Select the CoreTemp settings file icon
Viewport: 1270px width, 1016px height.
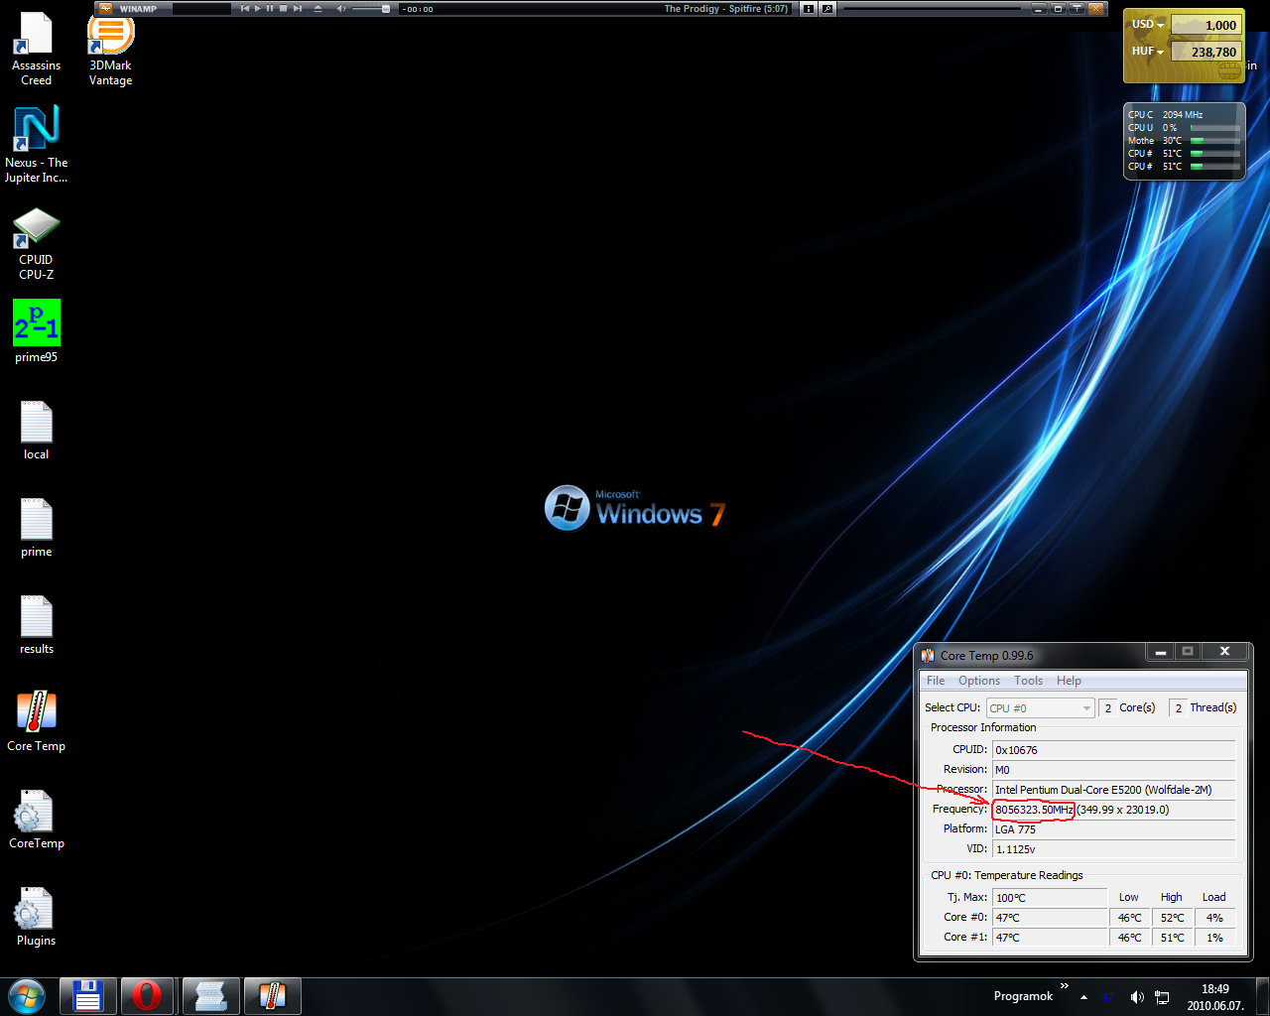point(36,820)
